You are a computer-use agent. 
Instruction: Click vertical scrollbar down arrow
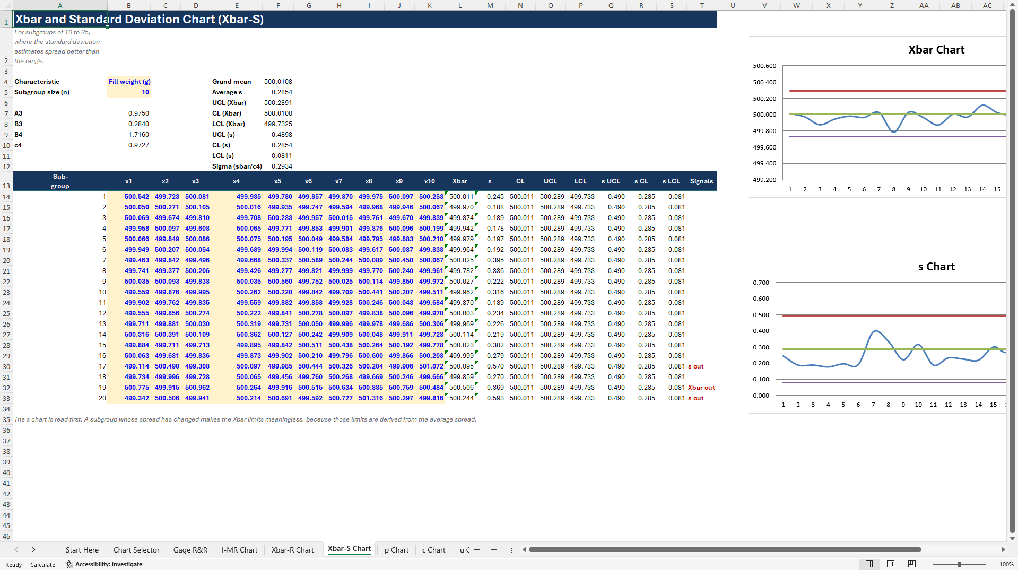[x=1012, y=538]
